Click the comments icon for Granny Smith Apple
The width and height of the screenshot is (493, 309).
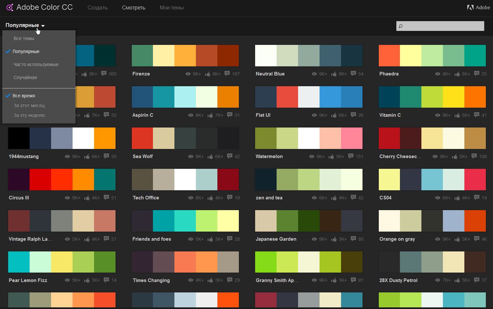353,280
